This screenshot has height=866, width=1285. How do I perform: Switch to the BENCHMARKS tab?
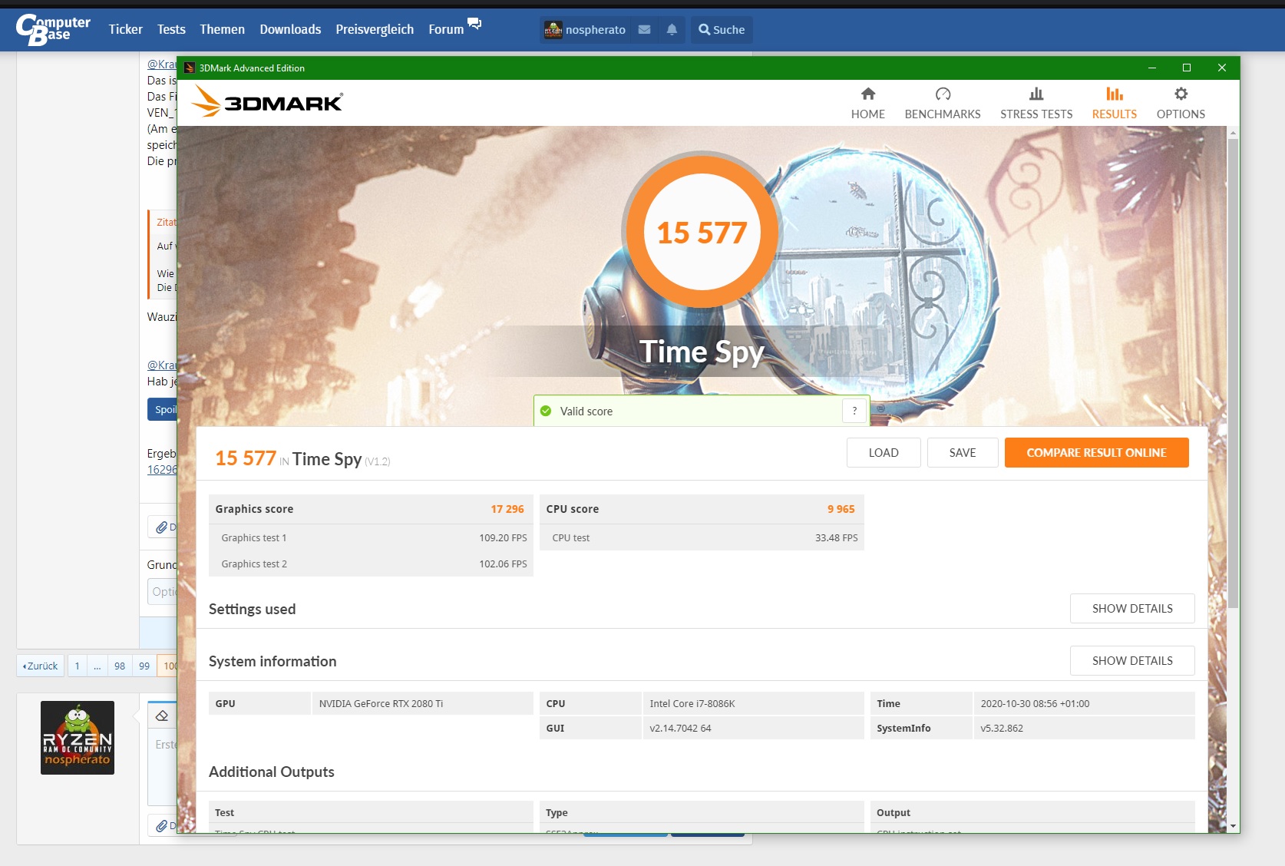[x=943, y=104]
